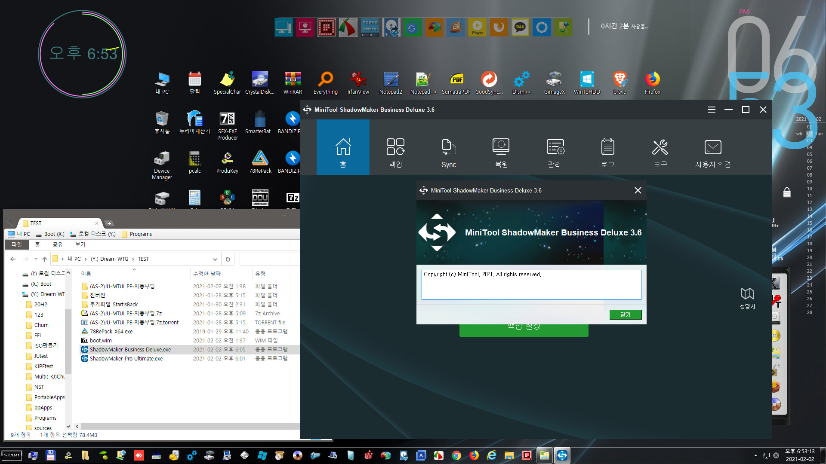The image size is (826, 464).
Task: Open the 관리 manage tab
Action: [x=554, y=153]
